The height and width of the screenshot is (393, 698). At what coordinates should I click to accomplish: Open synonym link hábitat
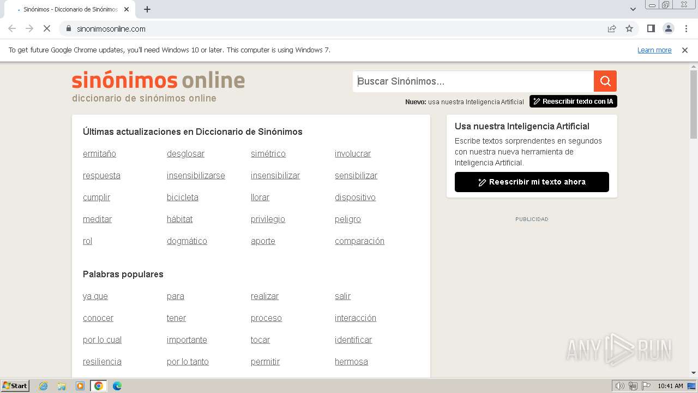pyautogui.click(x=179, y=219)
